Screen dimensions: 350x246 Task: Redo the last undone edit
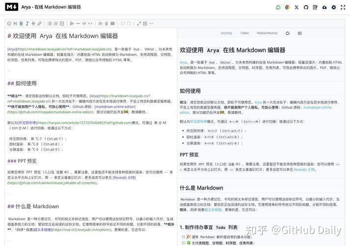point(129,24)
